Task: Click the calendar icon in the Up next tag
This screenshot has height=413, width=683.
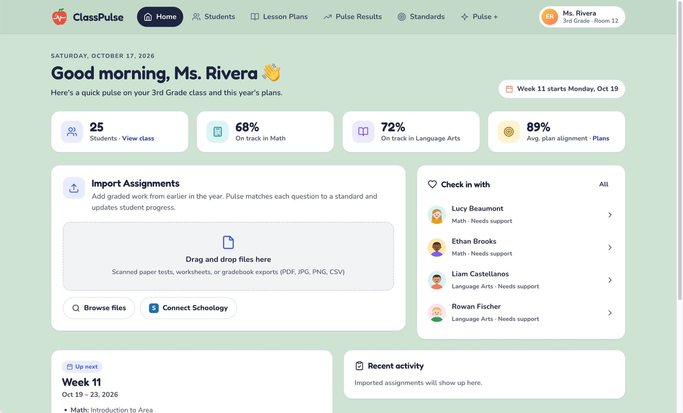Action: [x=70, y=367]
